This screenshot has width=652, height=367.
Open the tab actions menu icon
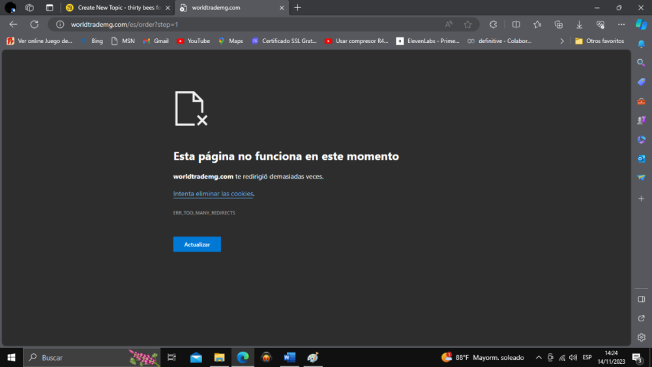50,7
